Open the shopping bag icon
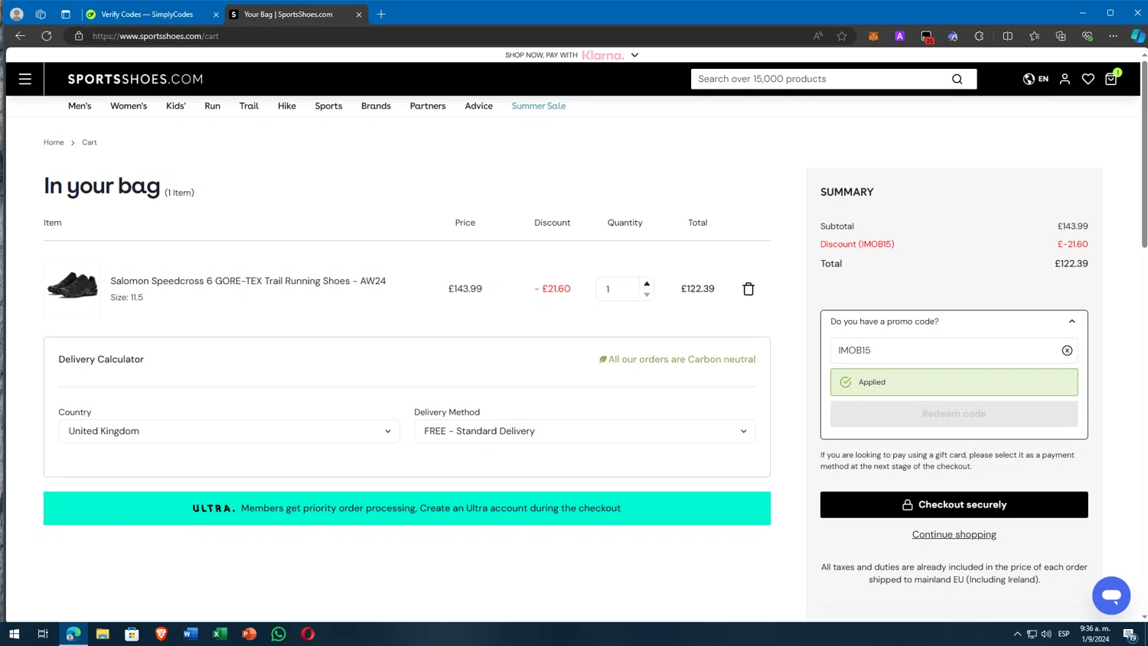This screenshot has height=646, width=1148. coord(1111,78)
